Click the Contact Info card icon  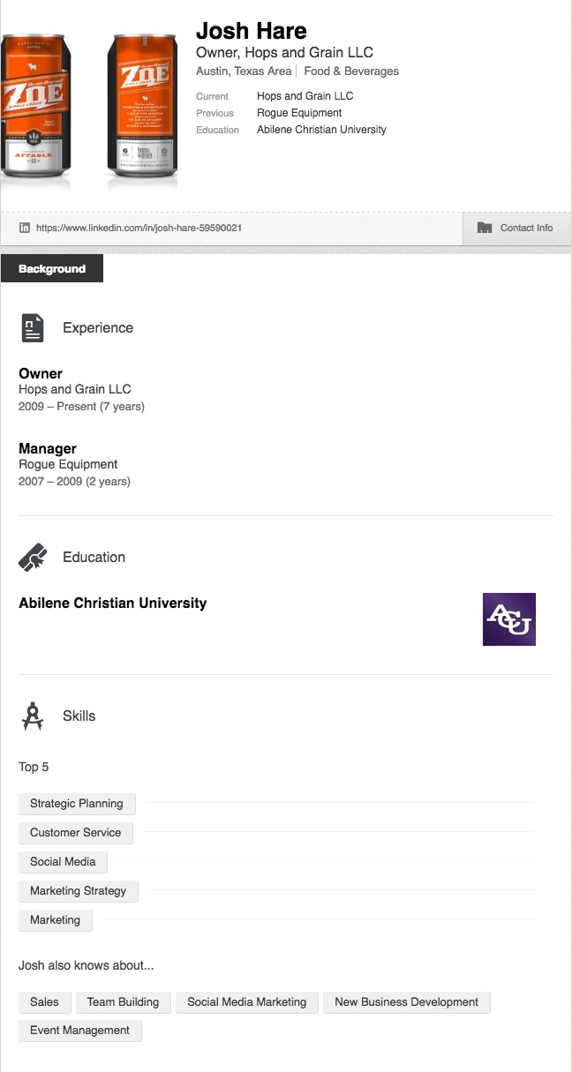484,228
